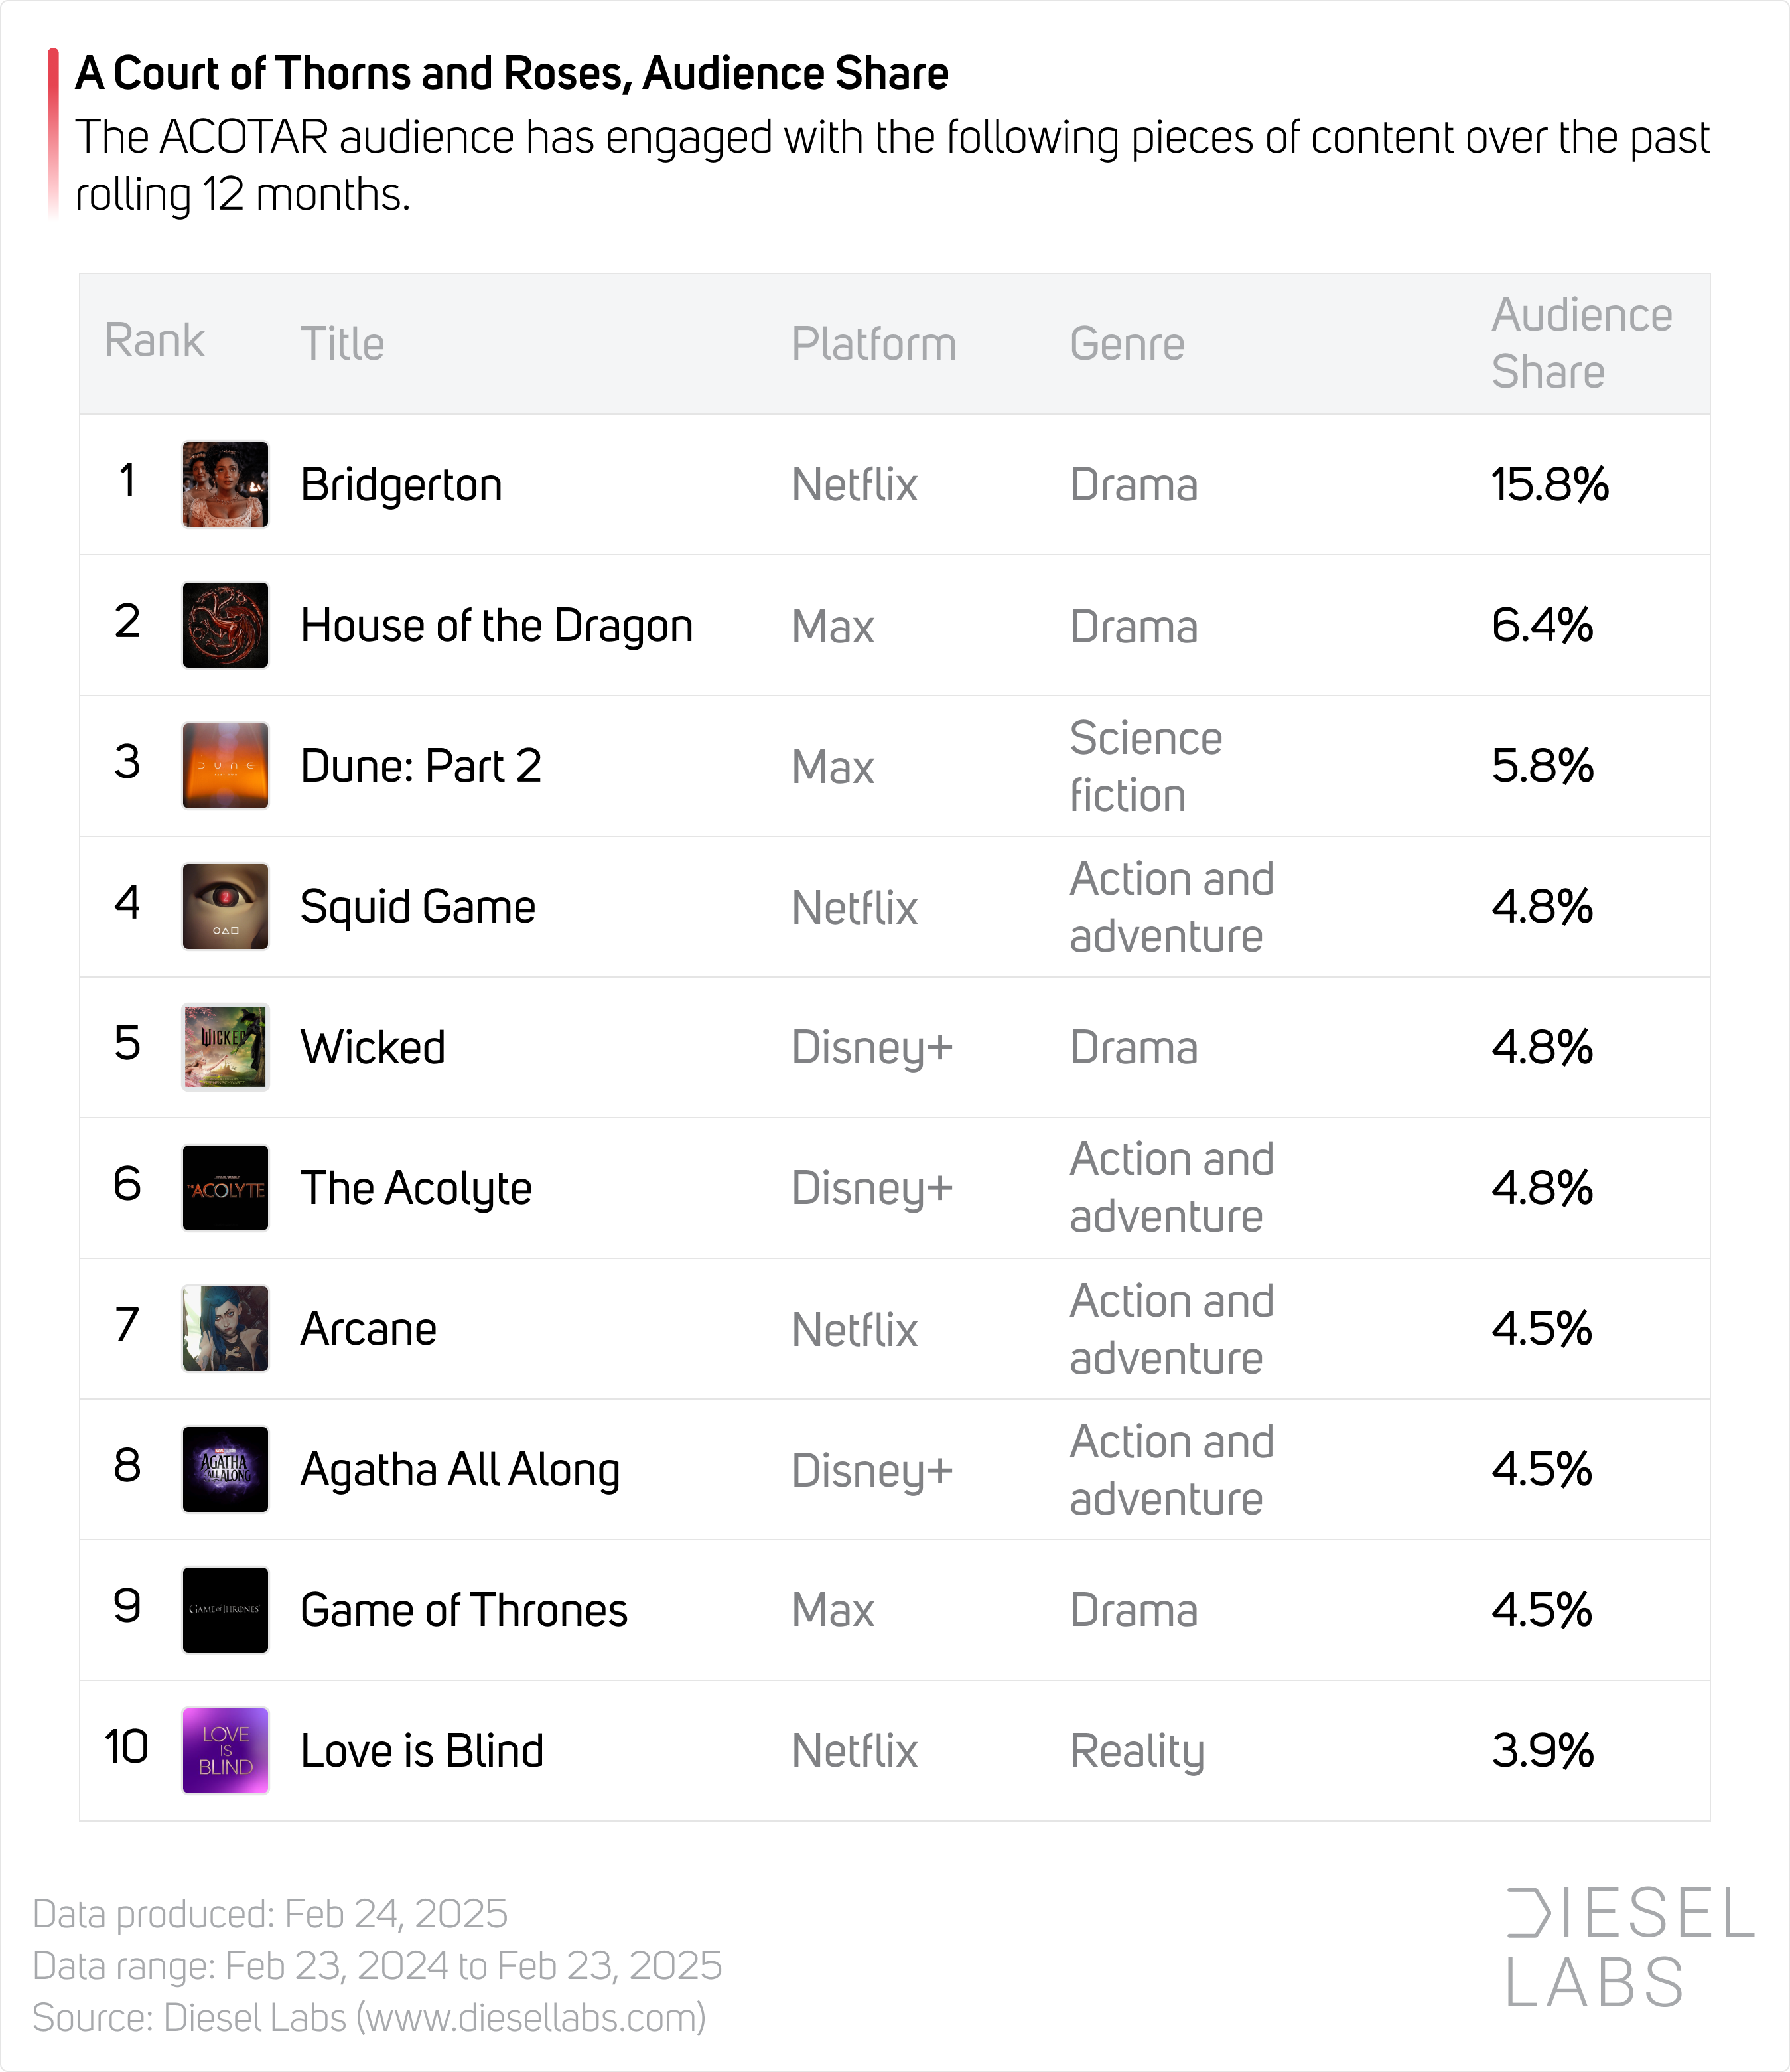The image size is (1790, 2072).
Task: Select the Platform column header
Action: (874, 344)
